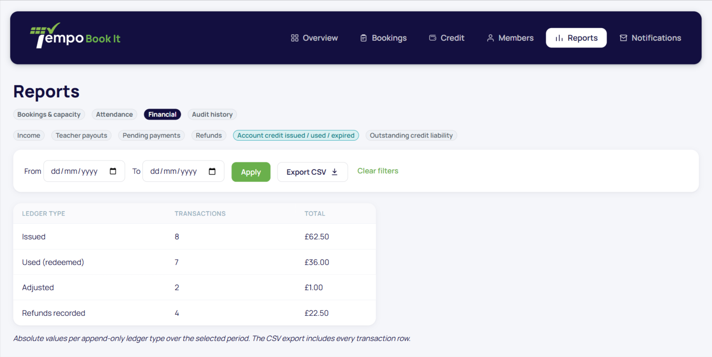This screenshot has width=712, height=357.
Task: Go to the Overview page
Action: [x=314, y=38]
